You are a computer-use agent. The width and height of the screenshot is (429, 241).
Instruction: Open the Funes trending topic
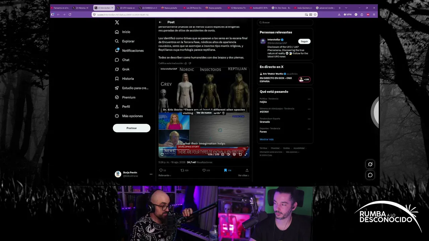[x=263, y=132]
